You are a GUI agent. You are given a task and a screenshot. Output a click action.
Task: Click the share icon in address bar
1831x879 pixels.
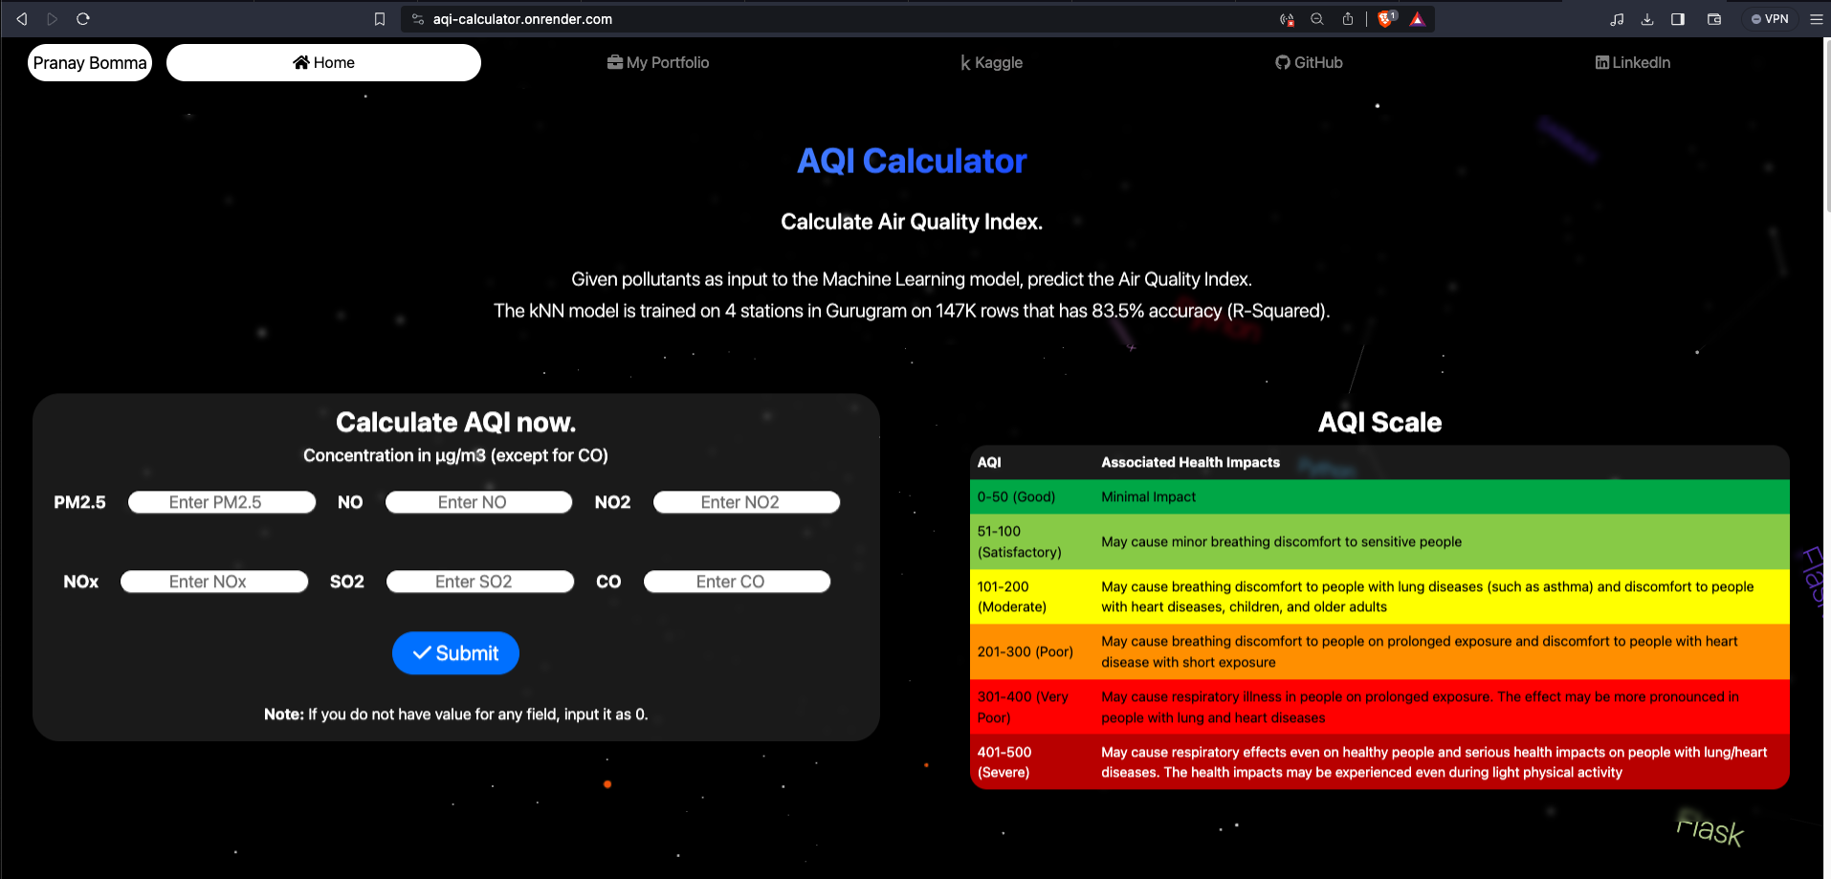click(x=1348, y=19)
